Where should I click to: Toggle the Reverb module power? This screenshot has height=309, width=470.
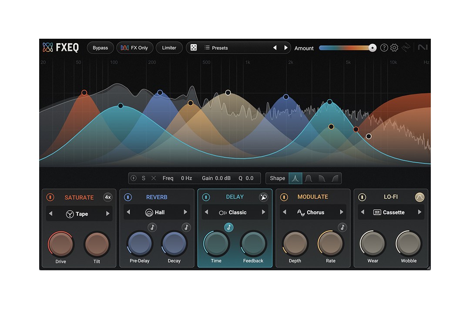pyautogui.click(x=128, y=197)
